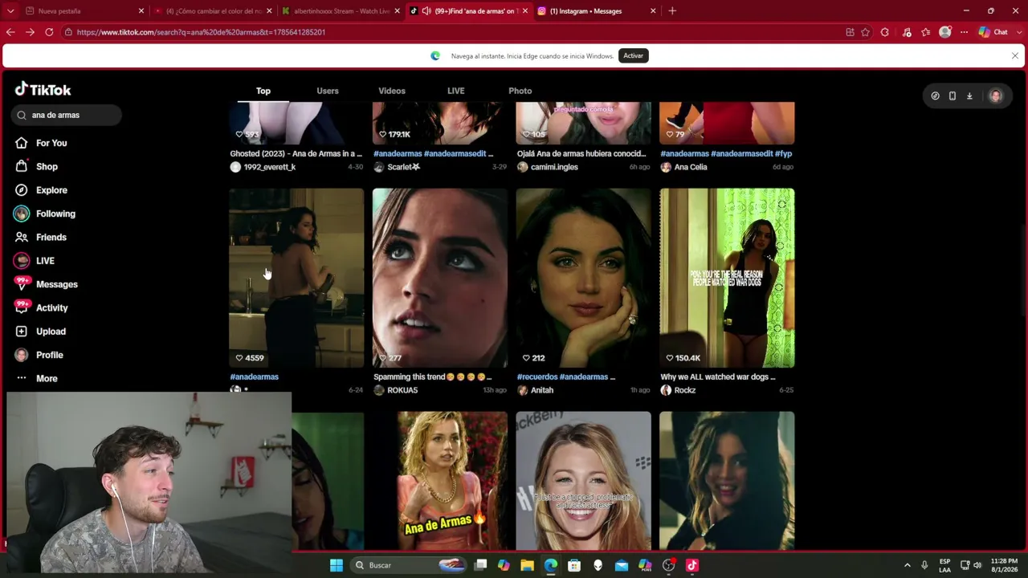Image resolution: width=1028 pixels, height=578 pixels.
Task: Open the camimi.ingles user profile
Action: coord(548,167)
